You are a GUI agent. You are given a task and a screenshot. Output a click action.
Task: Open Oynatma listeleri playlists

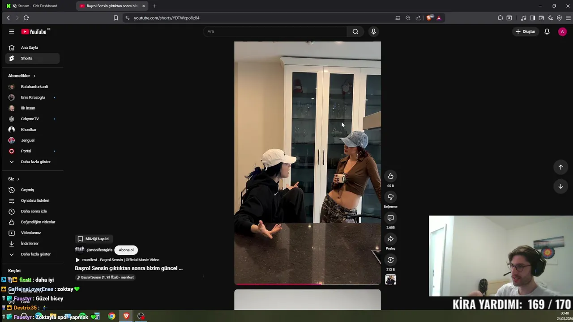click(x=32, y=200)
